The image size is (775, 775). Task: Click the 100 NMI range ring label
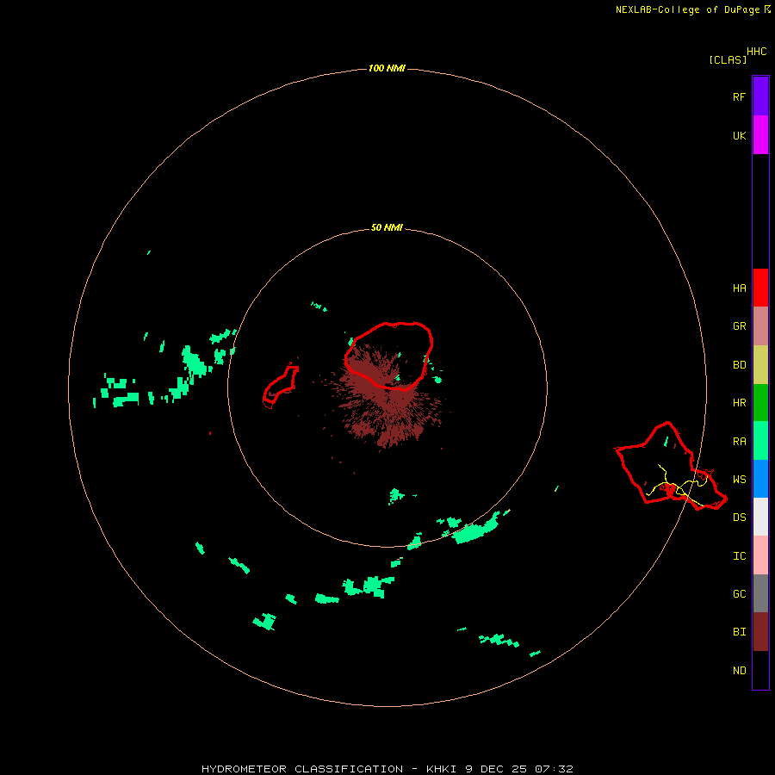387,68
